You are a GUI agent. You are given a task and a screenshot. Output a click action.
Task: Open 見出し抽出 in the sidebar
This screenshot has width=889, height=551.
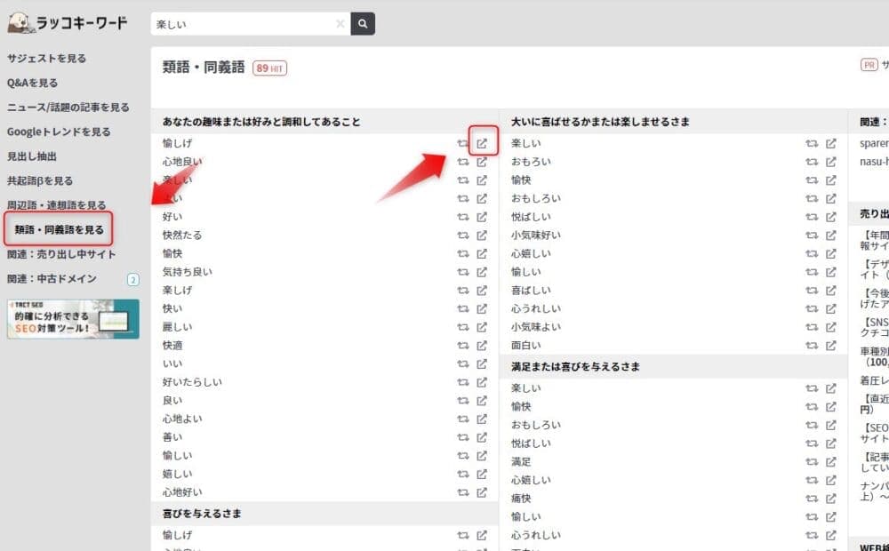[x=32, y=156]
